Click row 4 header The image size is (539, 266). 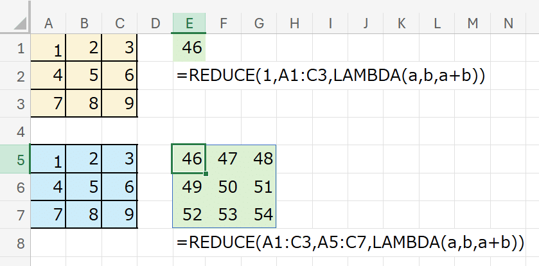(15, 131)
